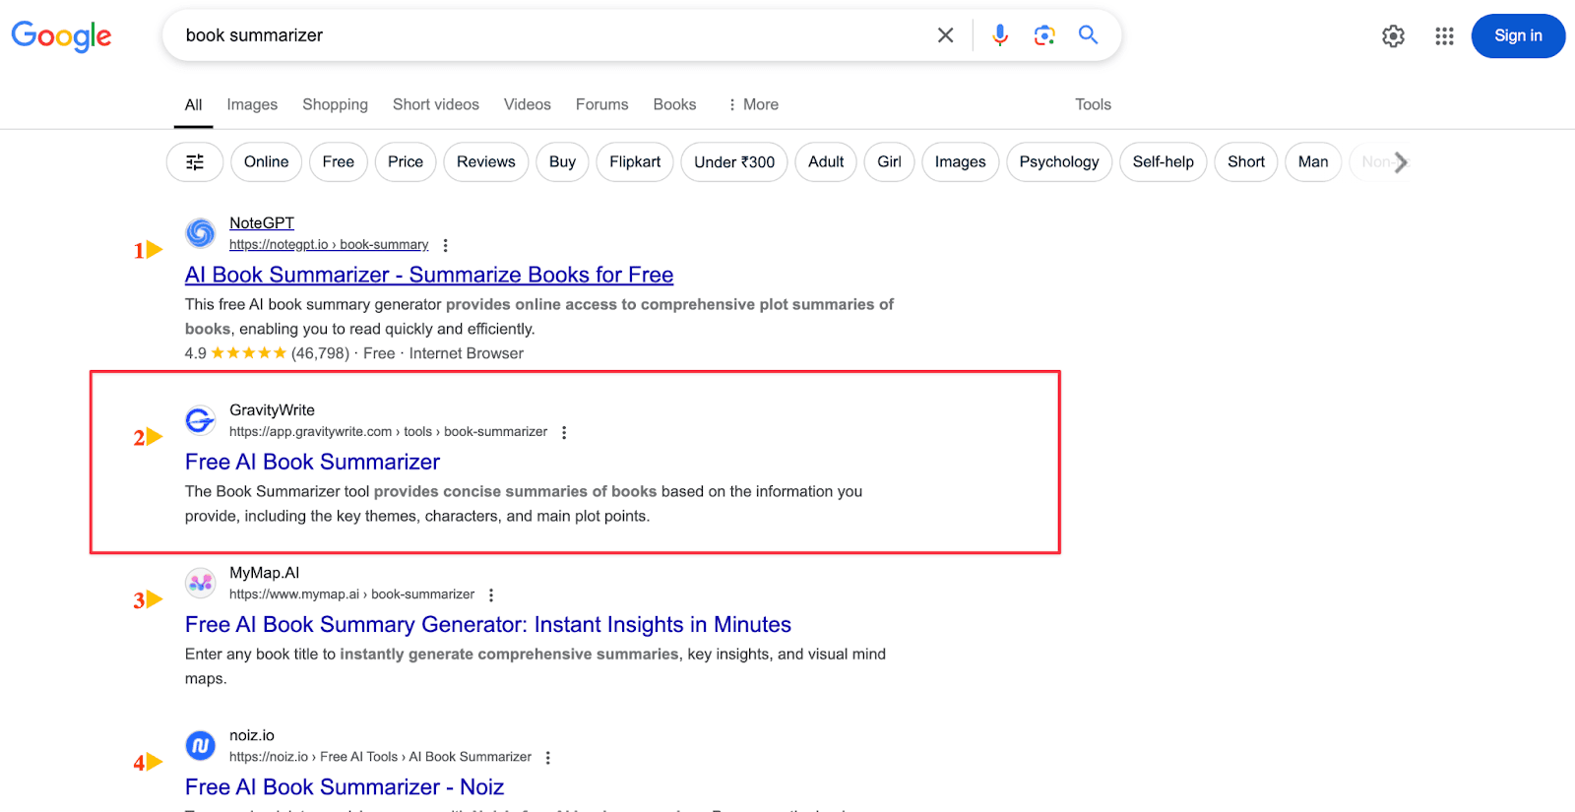Image resolution: width=1575 pixels, height=812 pixels.
Task: Select the Adult filter chip
Action: click(826, 162)
